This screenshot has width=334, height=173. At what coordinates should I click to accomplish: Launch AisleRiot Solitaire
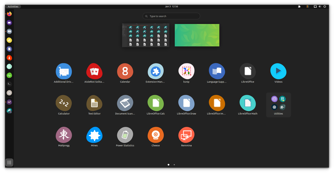tap(95, 71)
